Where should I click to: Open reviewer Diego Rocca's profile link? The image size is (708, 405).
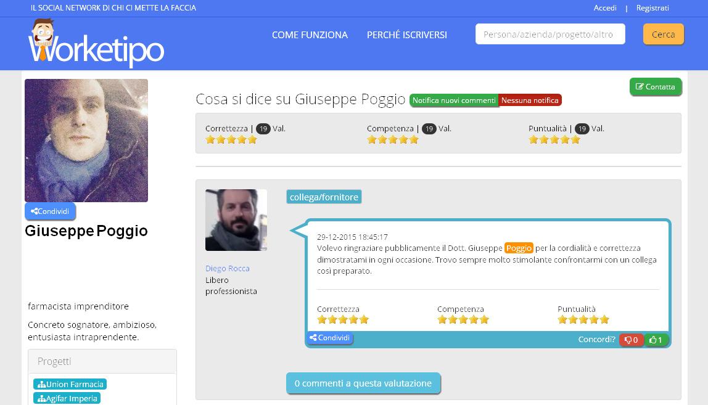click(x=227, y=269)
